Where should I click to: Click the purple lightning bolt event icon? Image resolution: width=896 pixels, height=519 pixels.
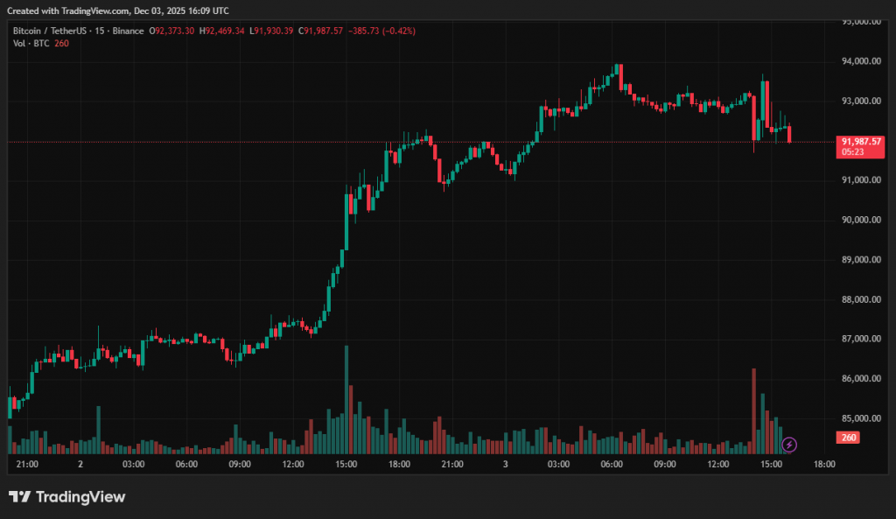788,445
